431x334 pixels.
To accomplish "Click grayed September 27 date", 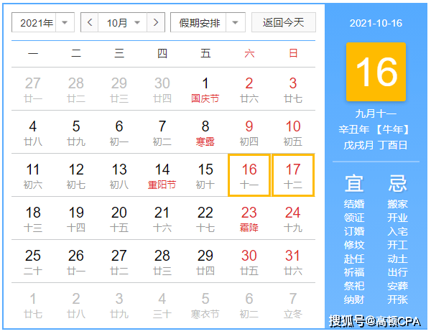I will click(33, 89).
